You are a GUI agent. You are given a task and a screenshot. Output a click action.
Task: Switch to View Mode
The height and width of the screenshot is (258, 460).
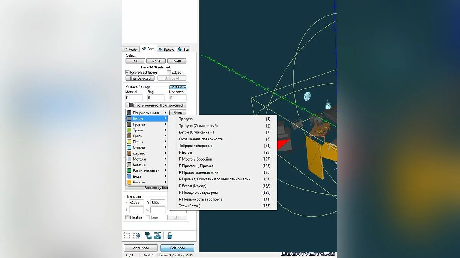coord(141,248)
